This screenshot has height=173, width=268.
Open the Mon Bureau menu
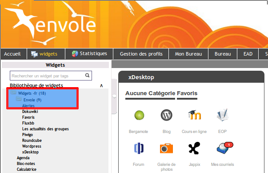coord(188,54)
